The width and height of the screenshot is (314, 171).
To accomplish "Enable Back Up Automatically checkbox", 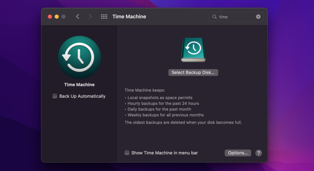I will [x=55, y=96].
